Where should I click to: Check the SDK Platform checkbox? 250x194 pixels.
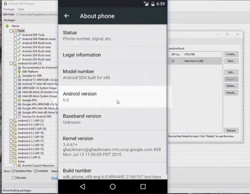pyautogui.click(x=15, y=72)
